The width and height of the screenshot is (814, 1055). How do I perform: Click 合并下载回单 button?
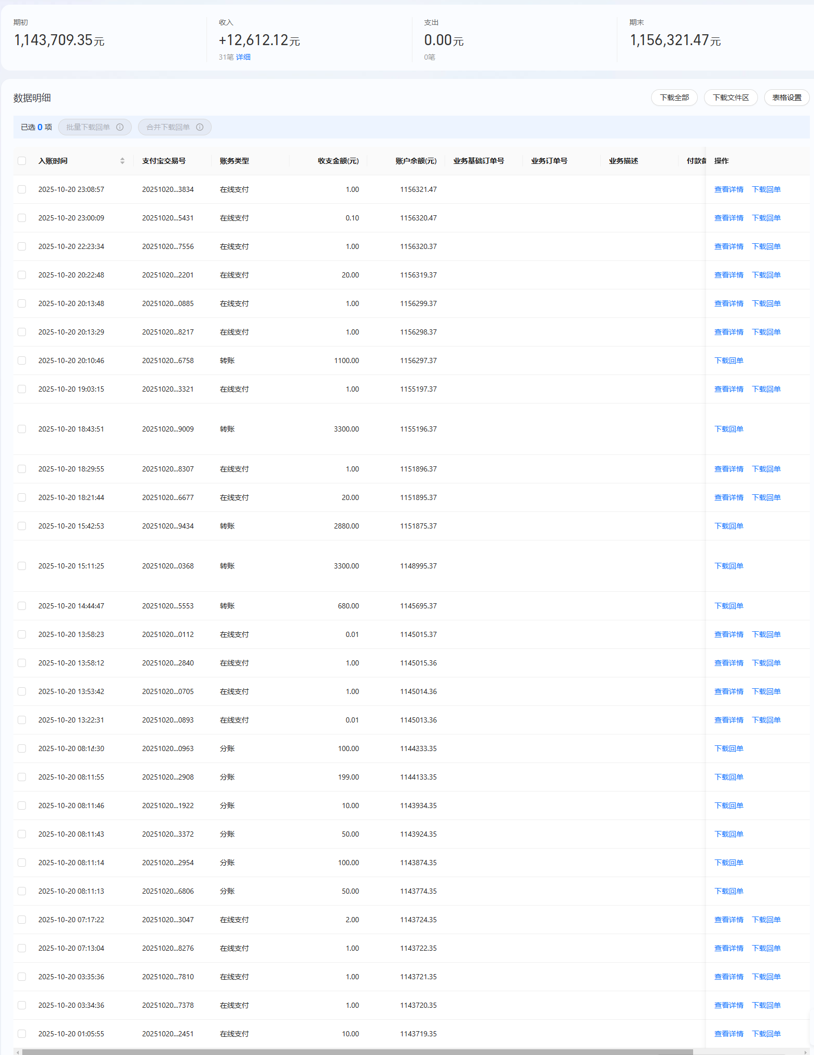[168, 127]
